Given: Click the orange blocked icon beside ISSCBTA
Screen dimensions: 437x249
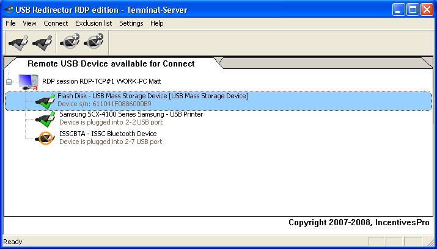Looking at the screenshot, I should 45,138.
